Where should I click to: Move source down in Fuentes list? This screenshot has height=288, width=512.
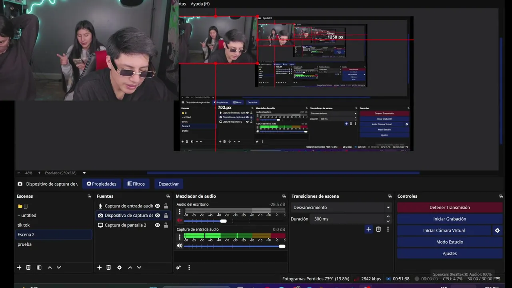(x=139, y=268)
